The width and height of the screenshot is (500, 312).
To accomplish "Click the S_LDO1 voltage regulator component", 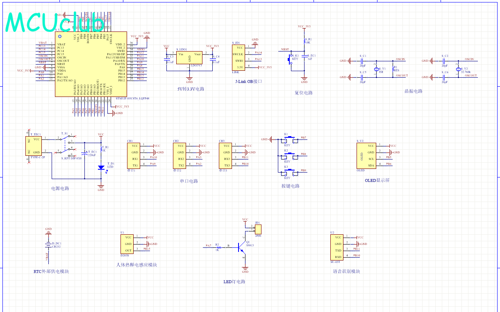I will pyautogui.click(x=189, y=58).
